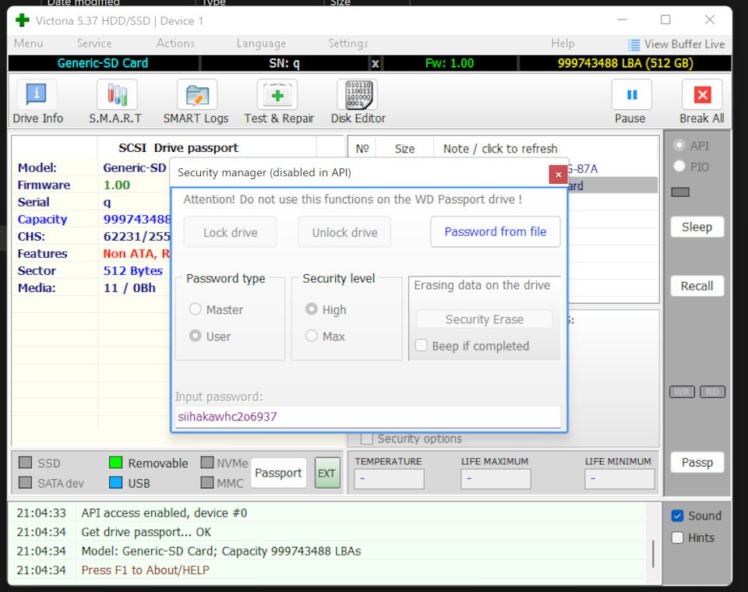Open the Language menu

(x=262, y=44)
